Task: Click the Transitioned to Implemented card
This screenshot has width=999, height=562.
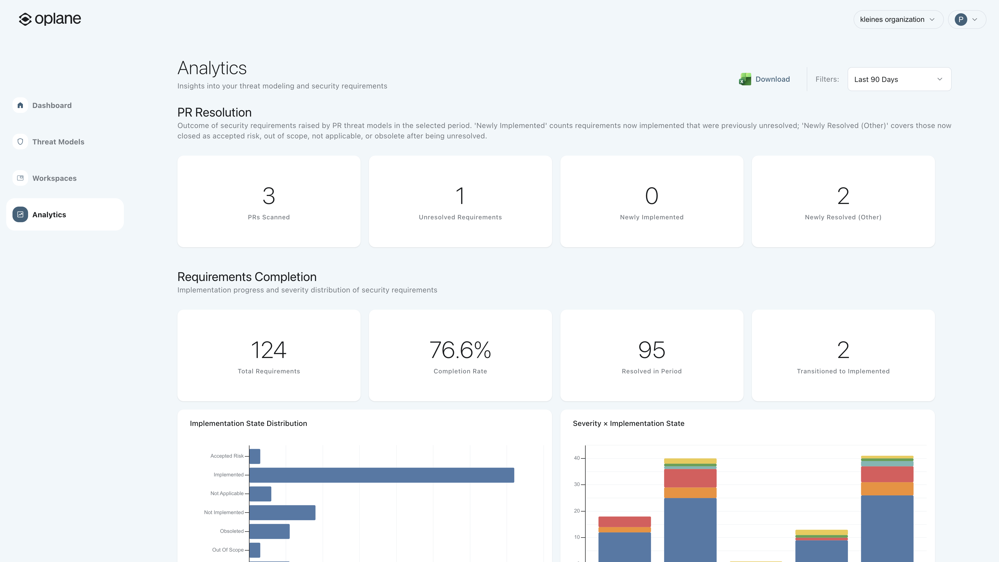Action: tap(843, 355)
